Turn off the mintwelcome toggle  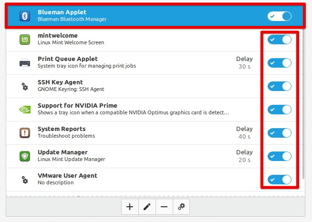[280, 40]
